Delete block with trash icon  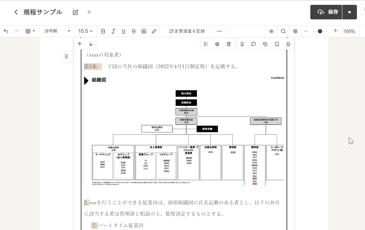click(x=228, y=44)
